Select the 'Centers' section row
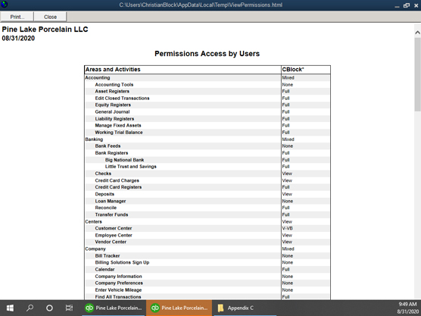 click(x=207, y=222)
